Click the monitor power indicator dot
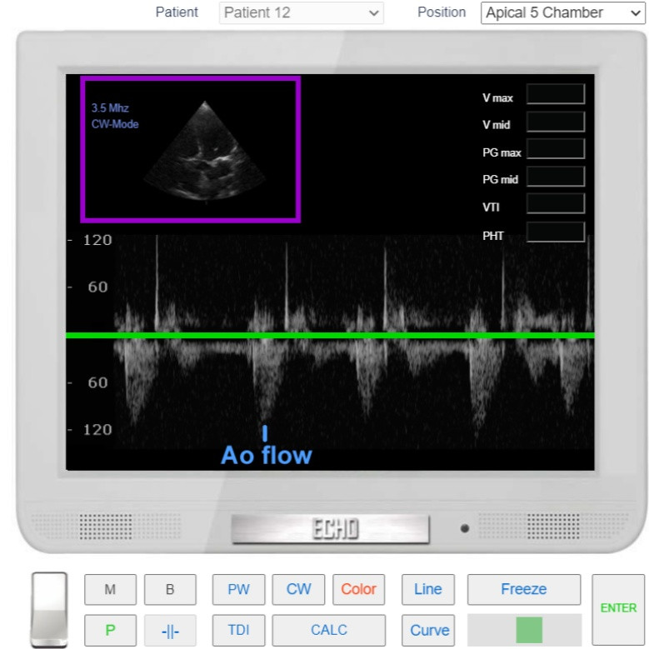649x649 pixels. (464, 528)
